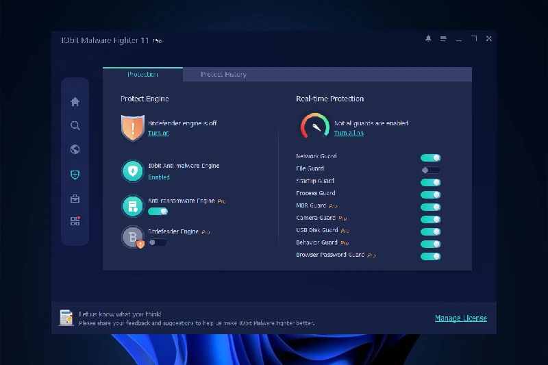Click Turn on link for Bitdefender engine
Viewport: 548px width, 365px height.
tap(158, 133)
